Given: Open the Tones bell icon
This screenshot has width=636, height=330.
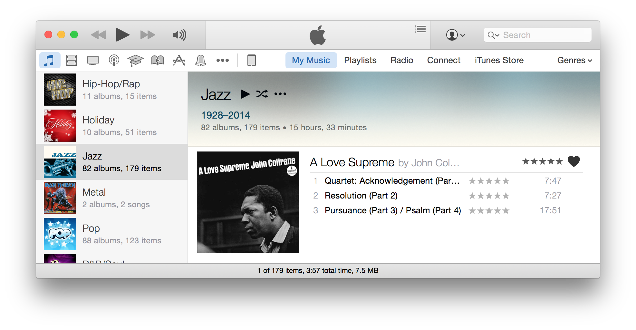Looking at the screenshot, I should 200,60.
